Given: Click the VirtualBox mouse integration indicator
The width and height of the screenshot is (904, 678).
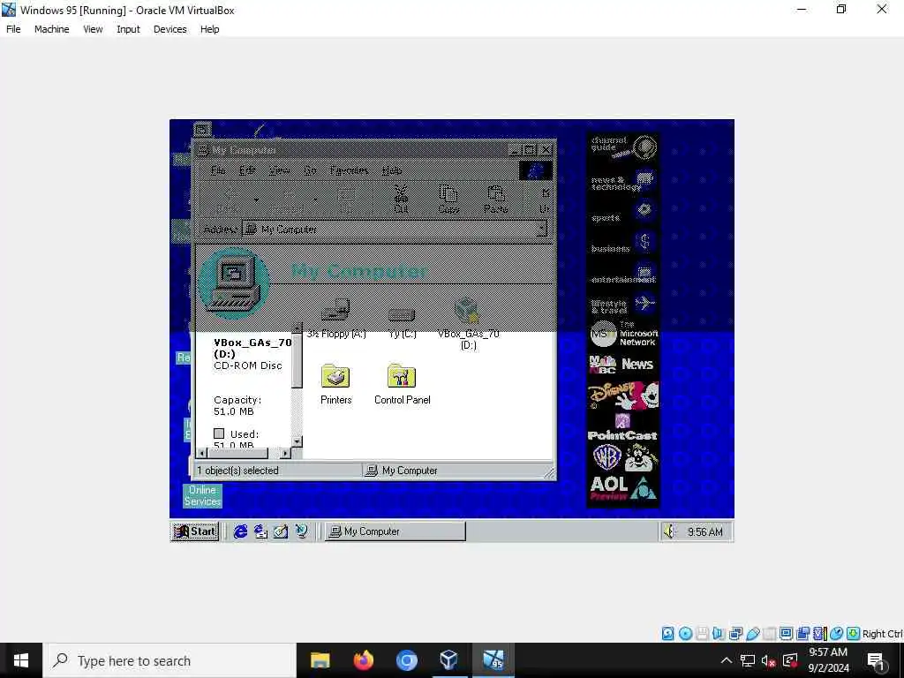Looking at the screenshot, I should 837,634.
